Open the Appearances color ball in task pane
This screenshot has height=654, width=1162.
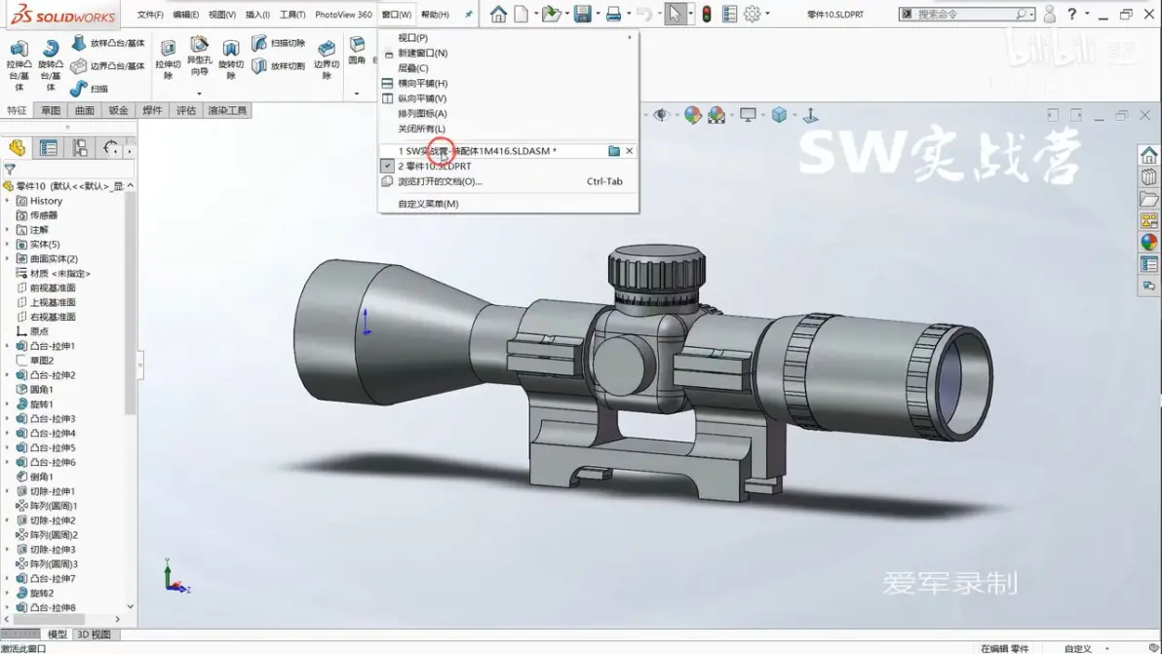(1148, 242)
